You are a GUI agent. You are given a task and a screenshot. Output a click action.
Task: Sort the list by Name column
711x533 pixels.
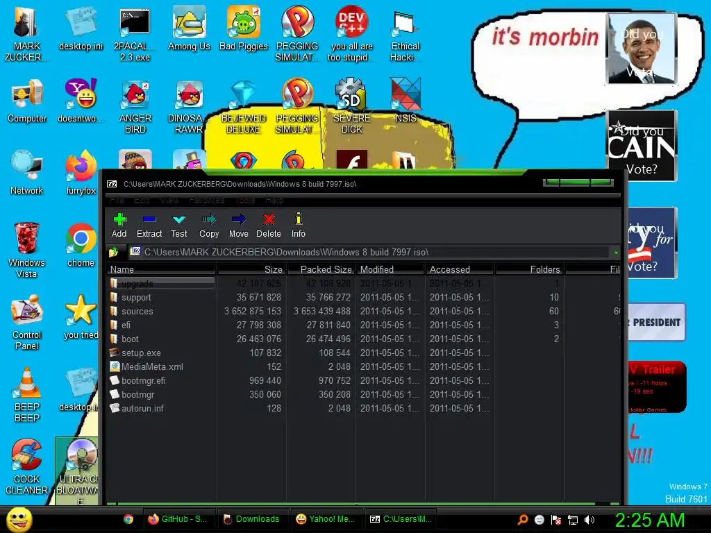coord(161,269)
